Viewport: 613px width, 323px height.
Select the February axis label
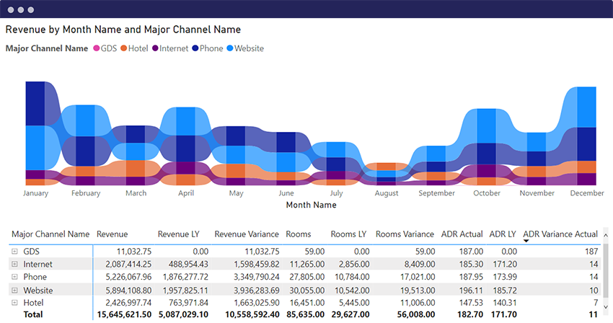pos(86,193)
